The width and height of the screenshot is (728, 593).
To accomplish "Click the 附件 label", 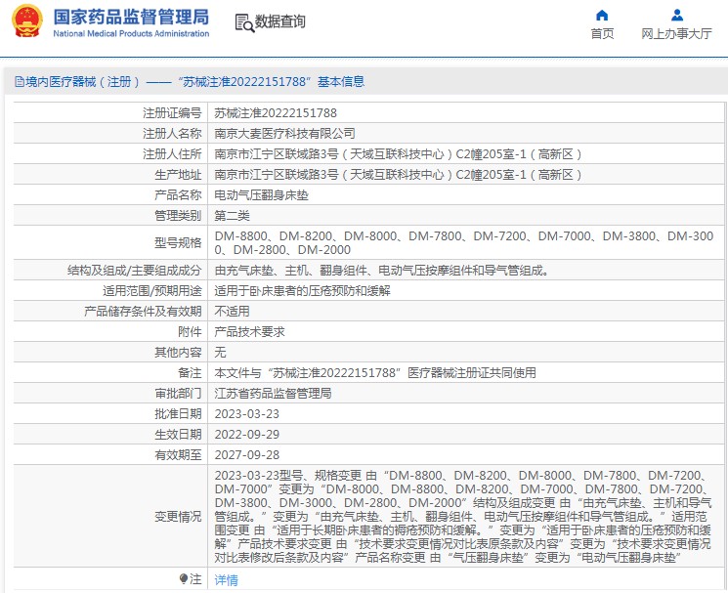I will point(190,332).
